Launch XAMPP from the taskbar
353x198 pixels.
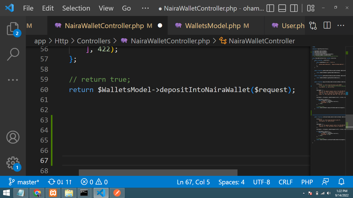point(53,193)
